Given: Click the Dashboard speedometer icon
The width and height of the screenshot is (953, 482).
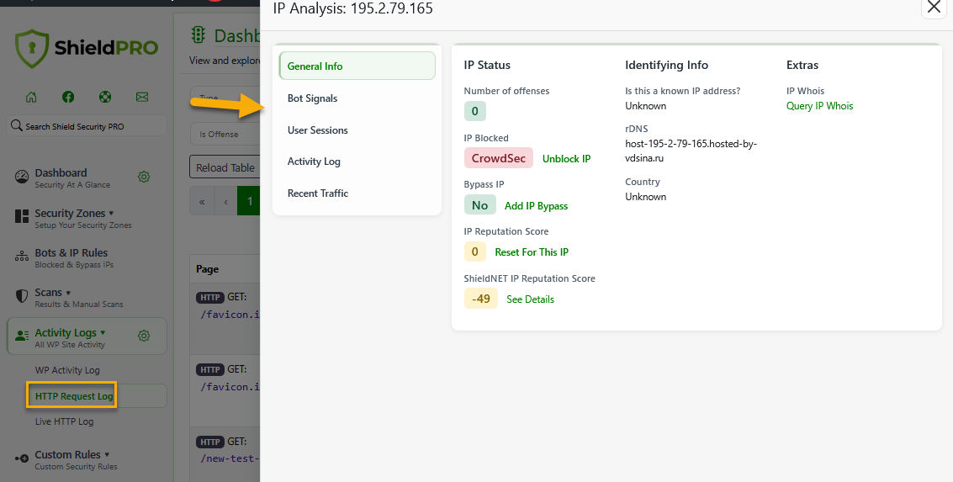Looking at the screenshot, I should click(22, 177).
